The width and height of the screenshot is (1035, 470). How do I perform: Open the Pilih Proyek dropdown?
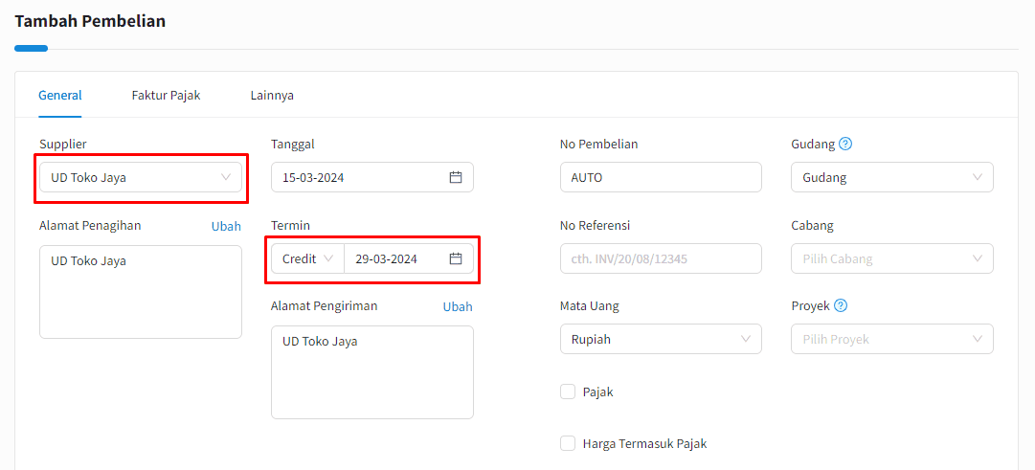click(x=891, y=339)
